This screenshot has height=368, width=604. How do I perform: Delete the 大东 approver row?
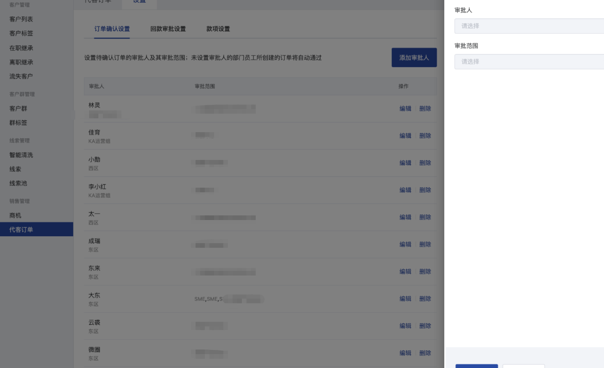(425, 299)
